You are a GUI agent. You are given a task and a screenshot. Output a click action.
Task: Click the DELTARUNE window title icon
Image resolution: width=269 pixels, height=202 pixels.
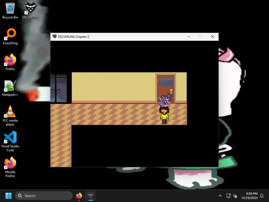click(x=55, y=36)
